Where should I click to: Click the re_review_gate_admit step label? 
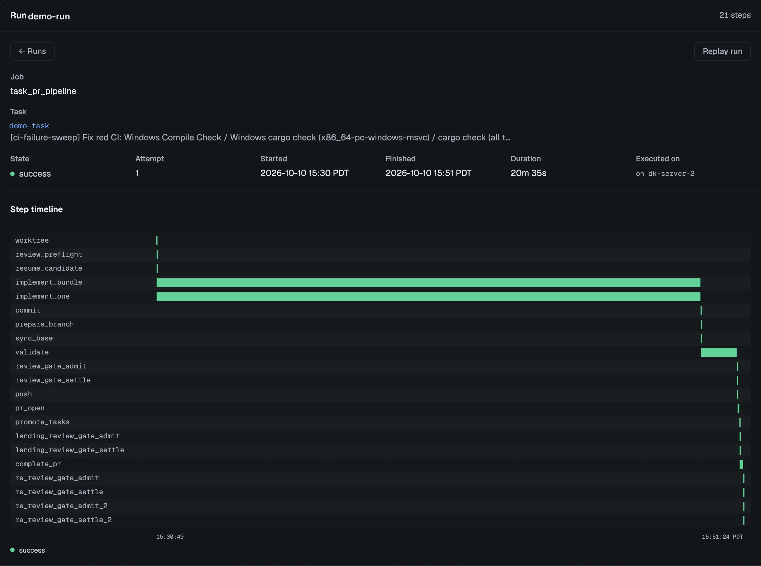57,478
